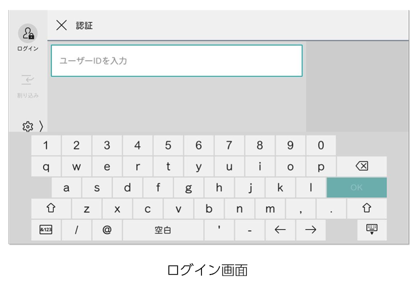This screenshot has width=415, height=290.
Task: Focus the ユーザーIDを入力 field
Action: click(177, 61)
